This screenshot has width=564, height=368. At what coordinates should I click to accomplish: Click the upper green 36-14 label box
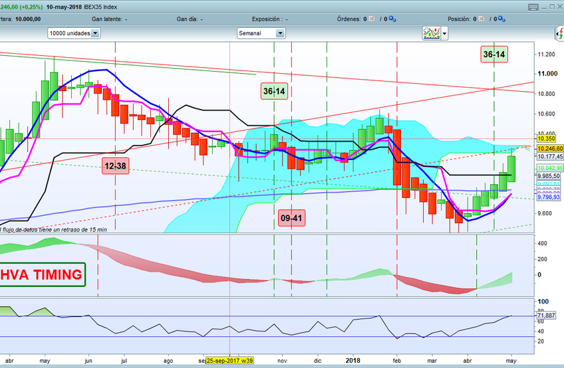coord(494,54)
